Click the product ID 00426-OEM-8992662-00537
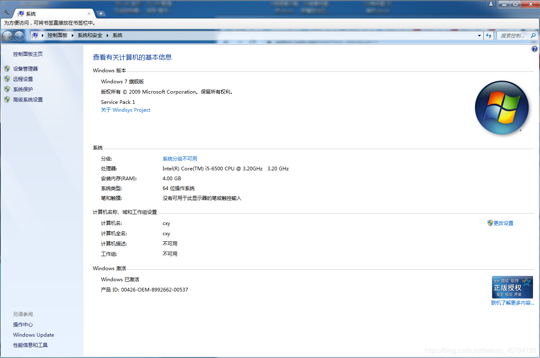The width and height of the screenshot is (540, 358). (x=154, y=290)
